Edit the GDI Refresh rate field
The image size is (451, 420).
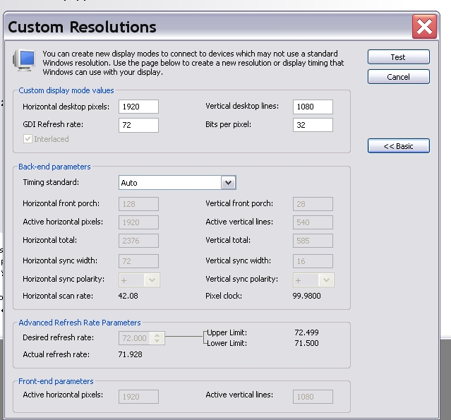click(138, 125)
